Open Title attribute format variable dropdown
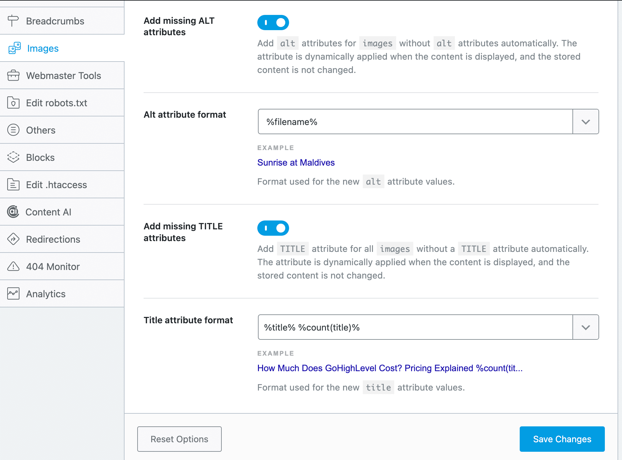Viewport: 622px width, 460px height. coord(585,327)
